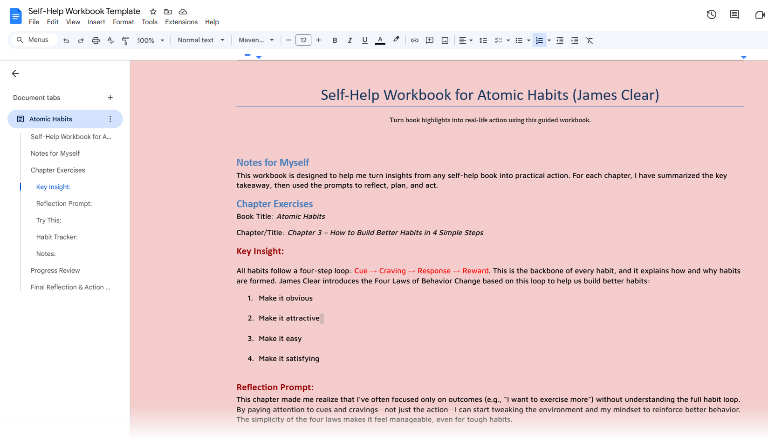
Task: Increase font size
Action: click(x=318, y=40)
